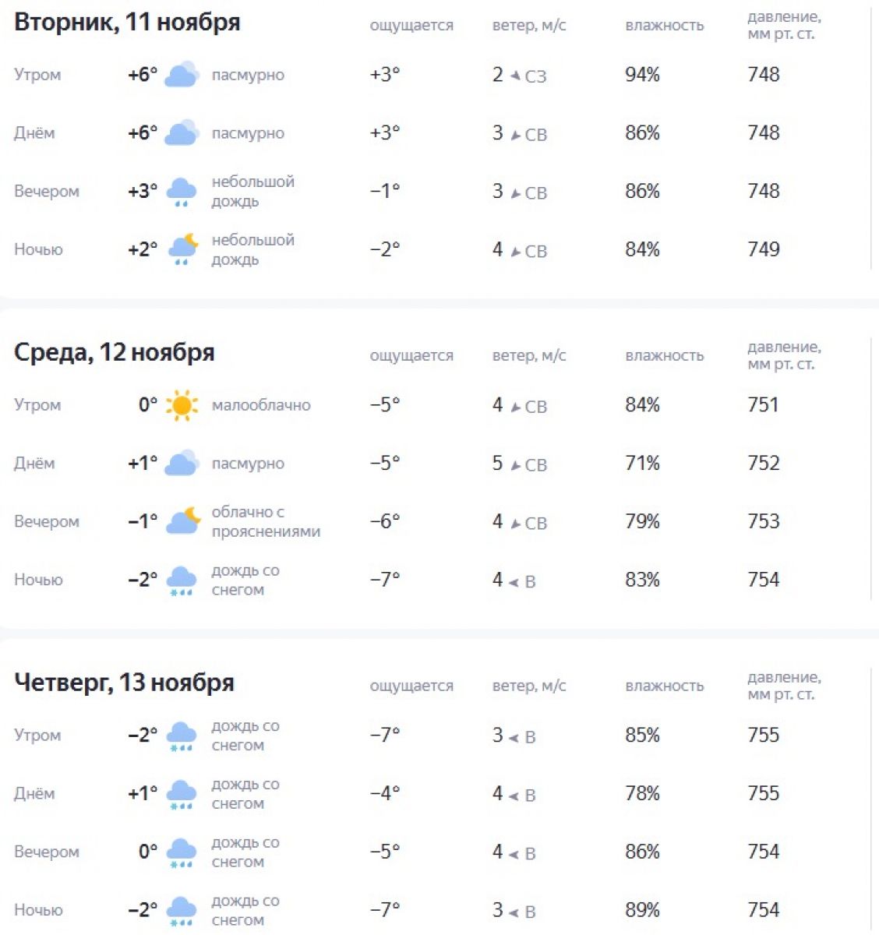Click Wednesday's "влажность" column header
Viewport: 879px width, 935px height.
point(664,355)
